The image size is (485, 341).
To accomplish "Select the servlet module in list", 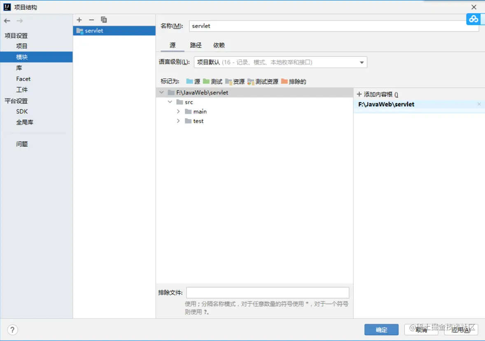I will [114, 30].
